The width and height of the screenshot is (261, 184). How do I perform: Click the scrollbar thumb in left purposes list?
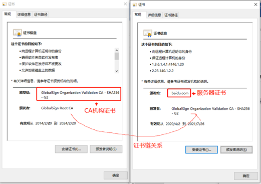point(117,56)
